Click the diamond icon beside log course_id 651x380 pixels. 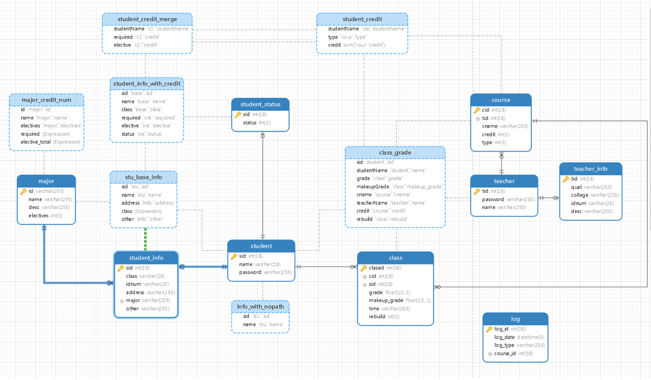click(x=490, y=354)
